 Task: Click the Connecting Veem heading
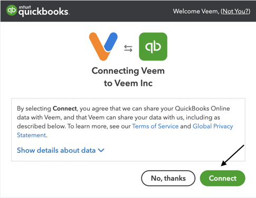[x=128, y=71]
